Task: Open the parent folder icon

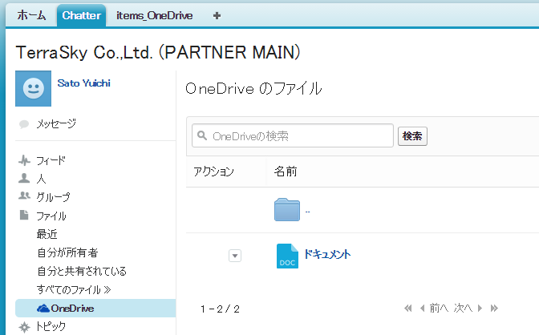Action: (287, 210)
